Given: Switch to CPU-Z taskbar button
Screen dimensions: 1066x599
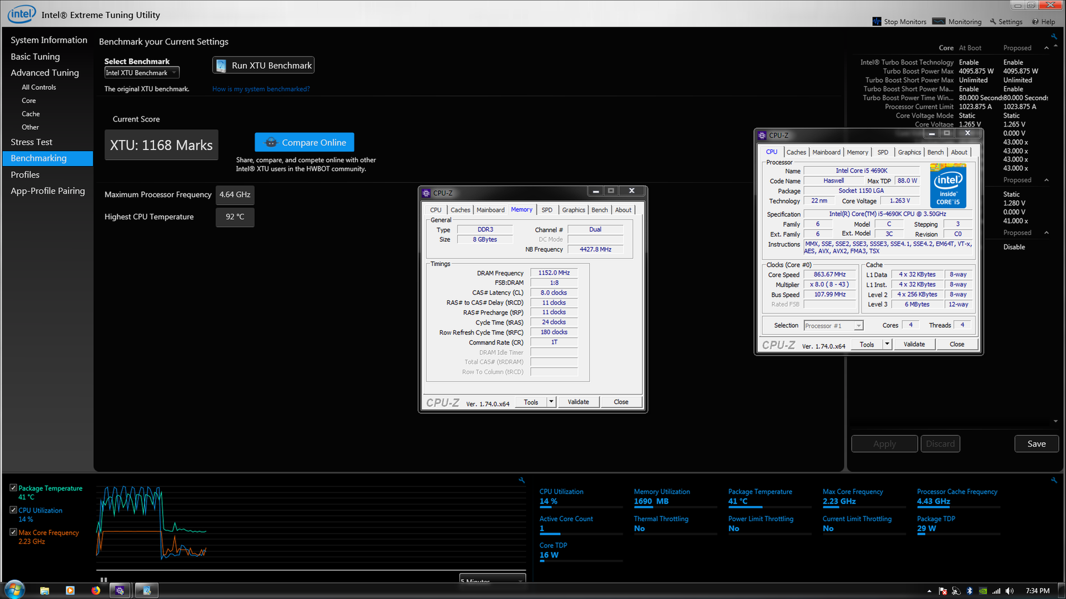Looking at the screenshot, I should (x=120, y=591).
